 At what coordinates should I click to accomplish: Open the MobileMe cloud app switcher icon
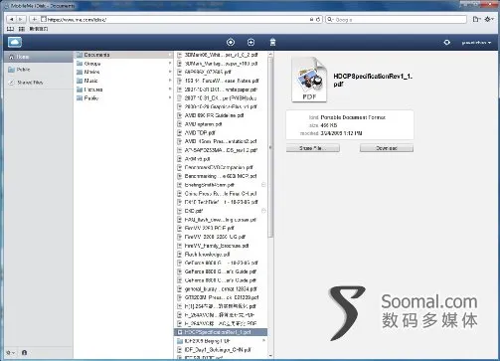pos(15,42)
